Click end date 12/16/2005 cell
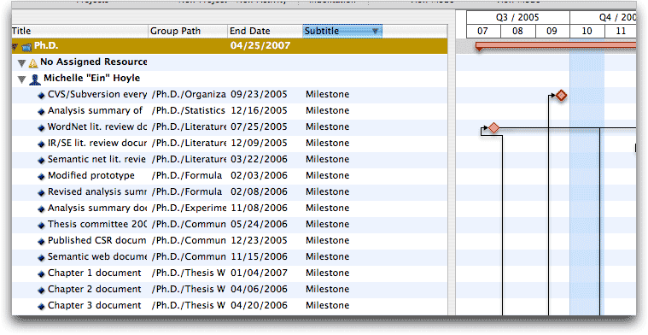The width and height of the screenshot is (648, 335). tap(259, 110)
